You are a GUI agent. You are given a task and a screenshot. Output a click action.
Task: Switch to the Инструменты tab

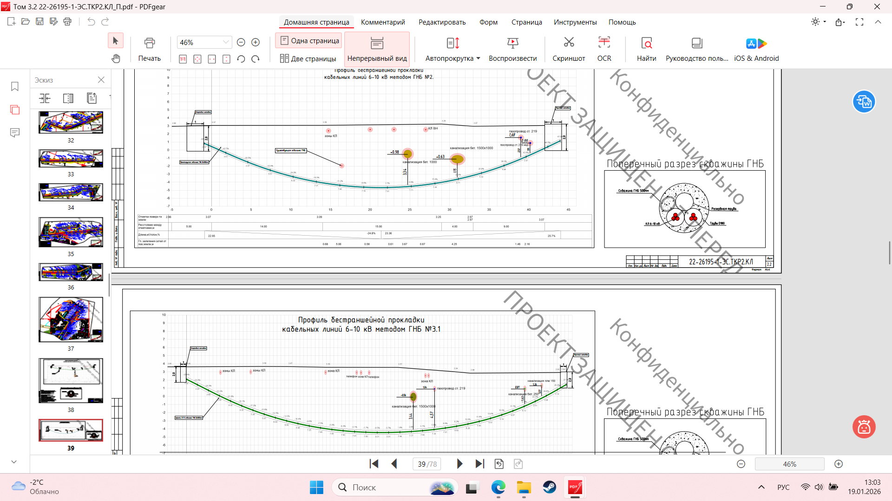575,22
